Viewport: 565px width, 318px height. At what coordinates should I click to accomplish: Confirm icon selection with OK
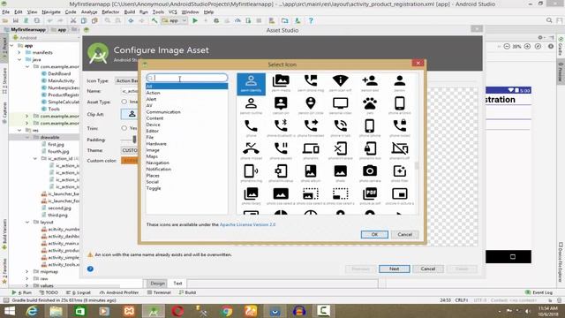[x=374, y=234]
